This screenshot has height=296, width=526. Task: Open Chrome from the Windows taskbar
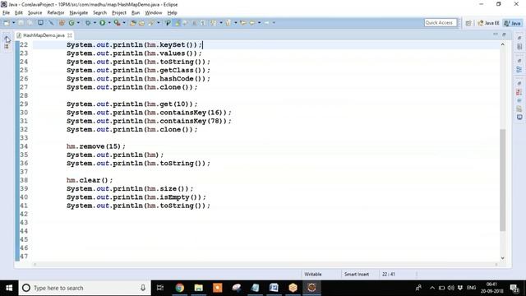[x=180, y=288]
